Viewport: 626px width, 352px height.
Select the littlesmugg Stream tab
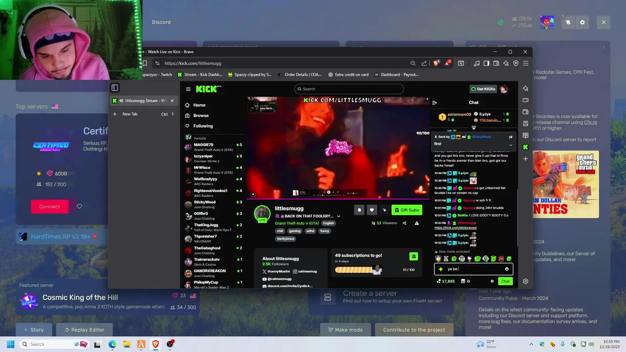coord(142,101)
